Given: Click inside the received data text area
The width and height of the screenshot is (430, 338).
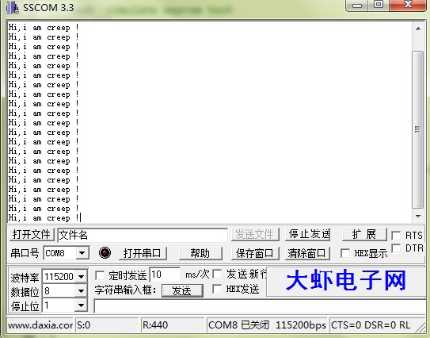Looking at the screenshot, I should click(210, 122).
